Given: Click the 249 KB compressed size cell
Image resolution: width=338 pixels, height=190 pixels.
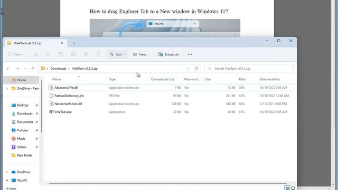Looking at the screenshot, I should coord(176,104).
